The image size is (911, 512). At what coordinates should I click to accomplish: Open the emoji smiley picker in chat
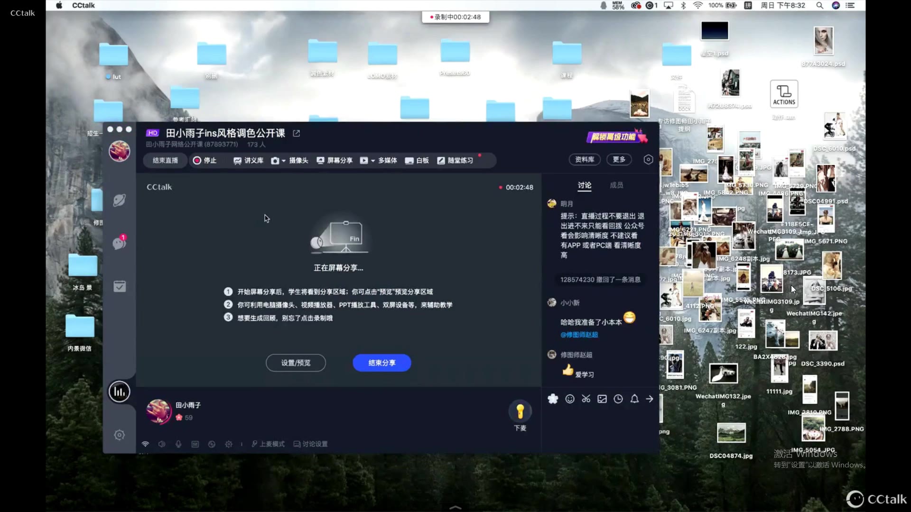pos(570,399)
